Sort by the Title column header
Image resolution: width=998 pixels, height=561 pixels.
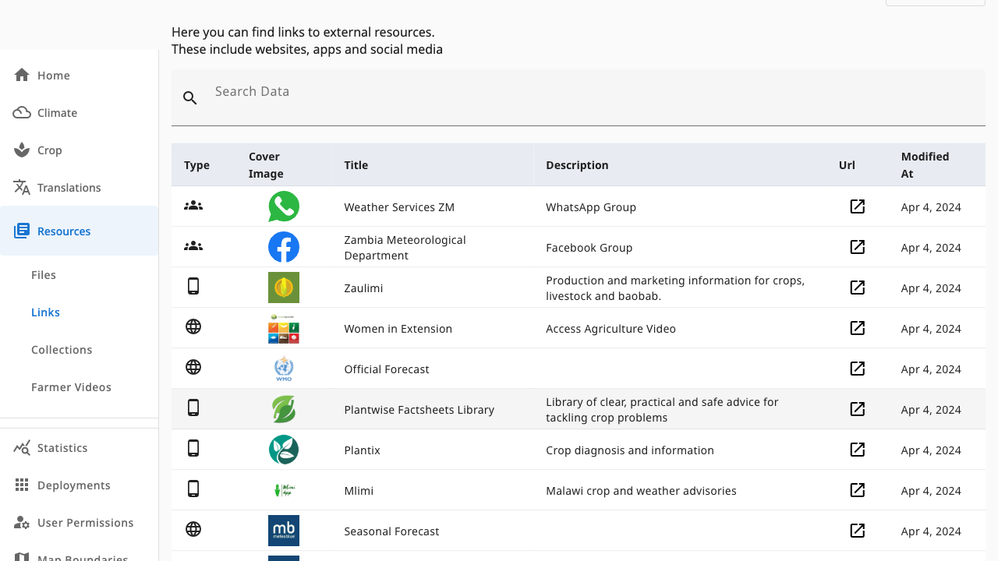tap(356, 165)
